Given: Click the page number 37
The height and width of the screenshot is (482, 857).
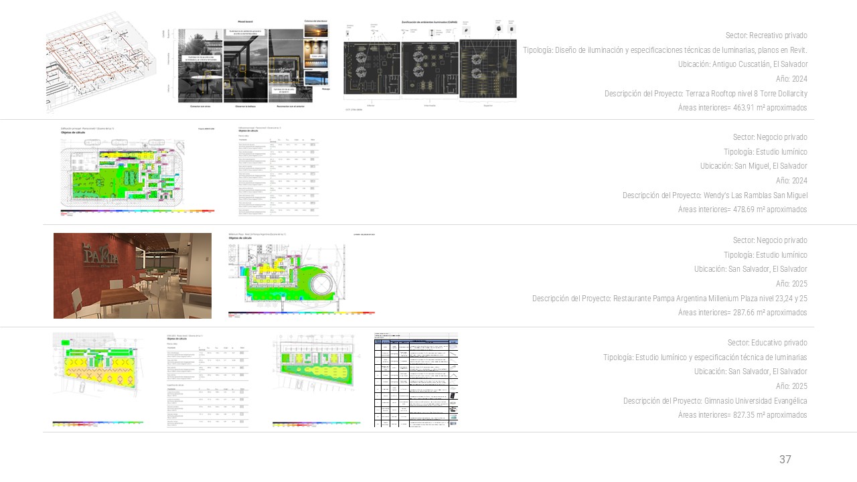Looking at the screenshot, I should point(785,459).
